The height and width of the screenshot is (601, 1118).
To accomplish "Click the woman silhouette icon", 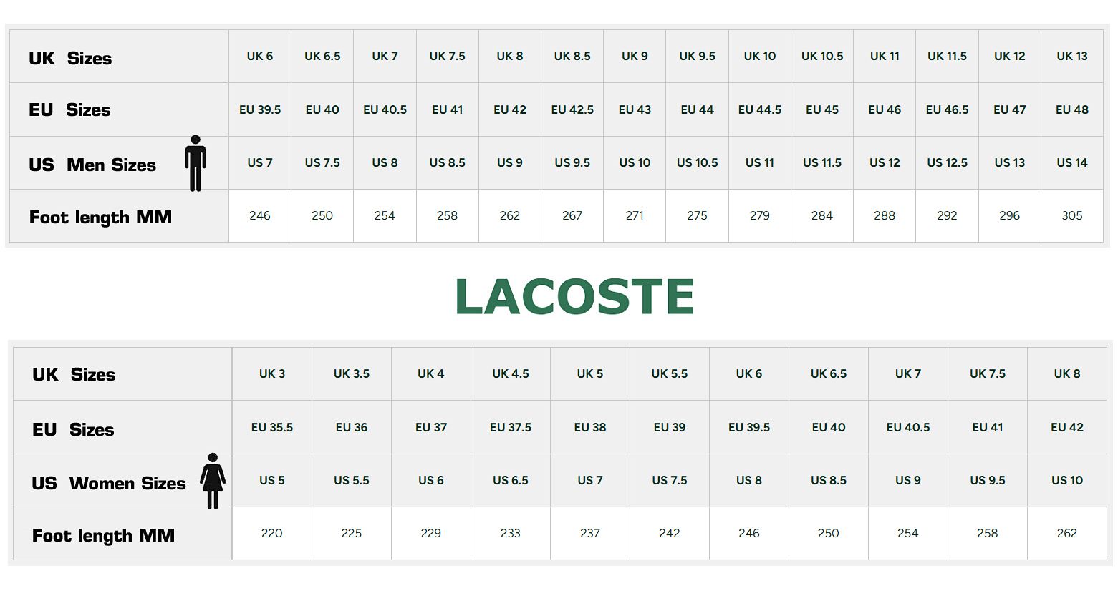I will tap(213, 481).
